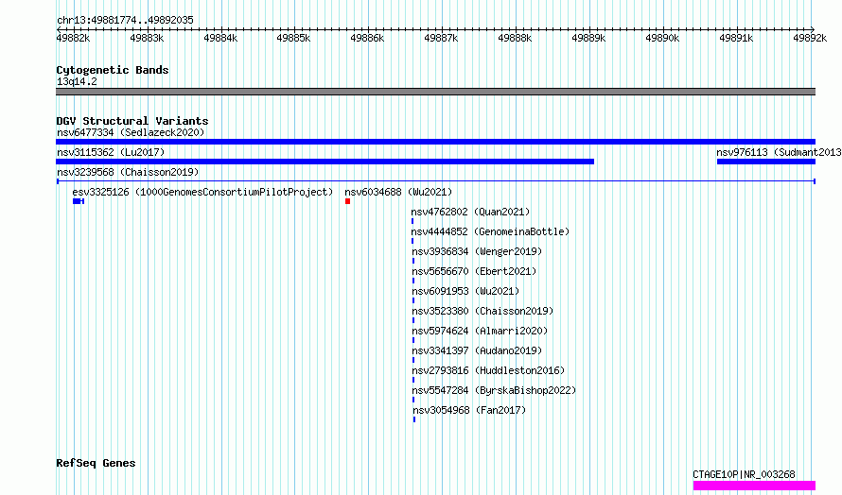
Task: Click the 49883k ruler label
Action: [148, 38]
